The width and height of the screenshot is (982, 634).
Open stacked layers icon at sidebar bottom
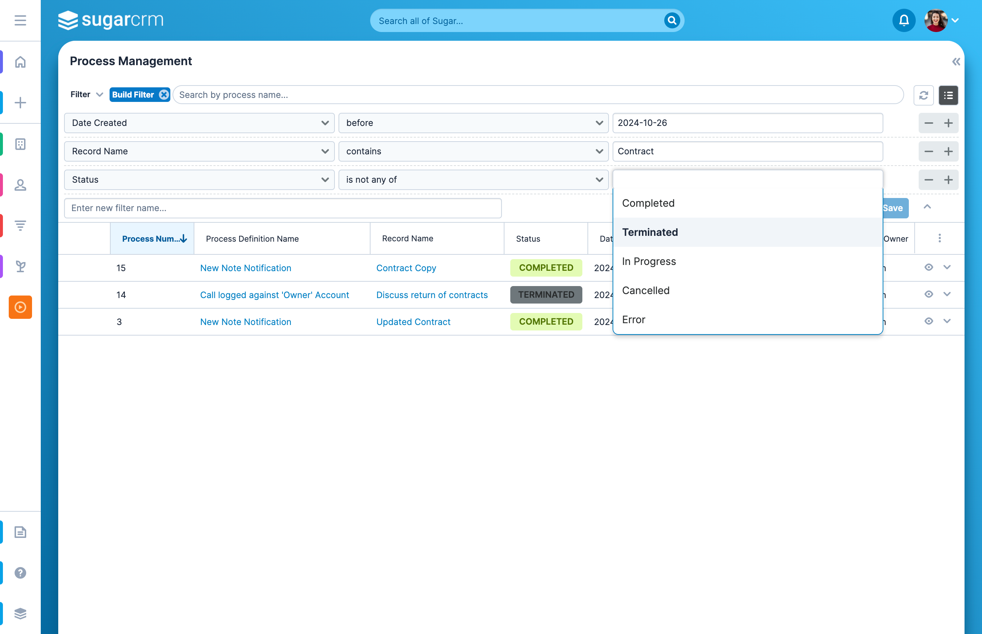click(20, 613)
